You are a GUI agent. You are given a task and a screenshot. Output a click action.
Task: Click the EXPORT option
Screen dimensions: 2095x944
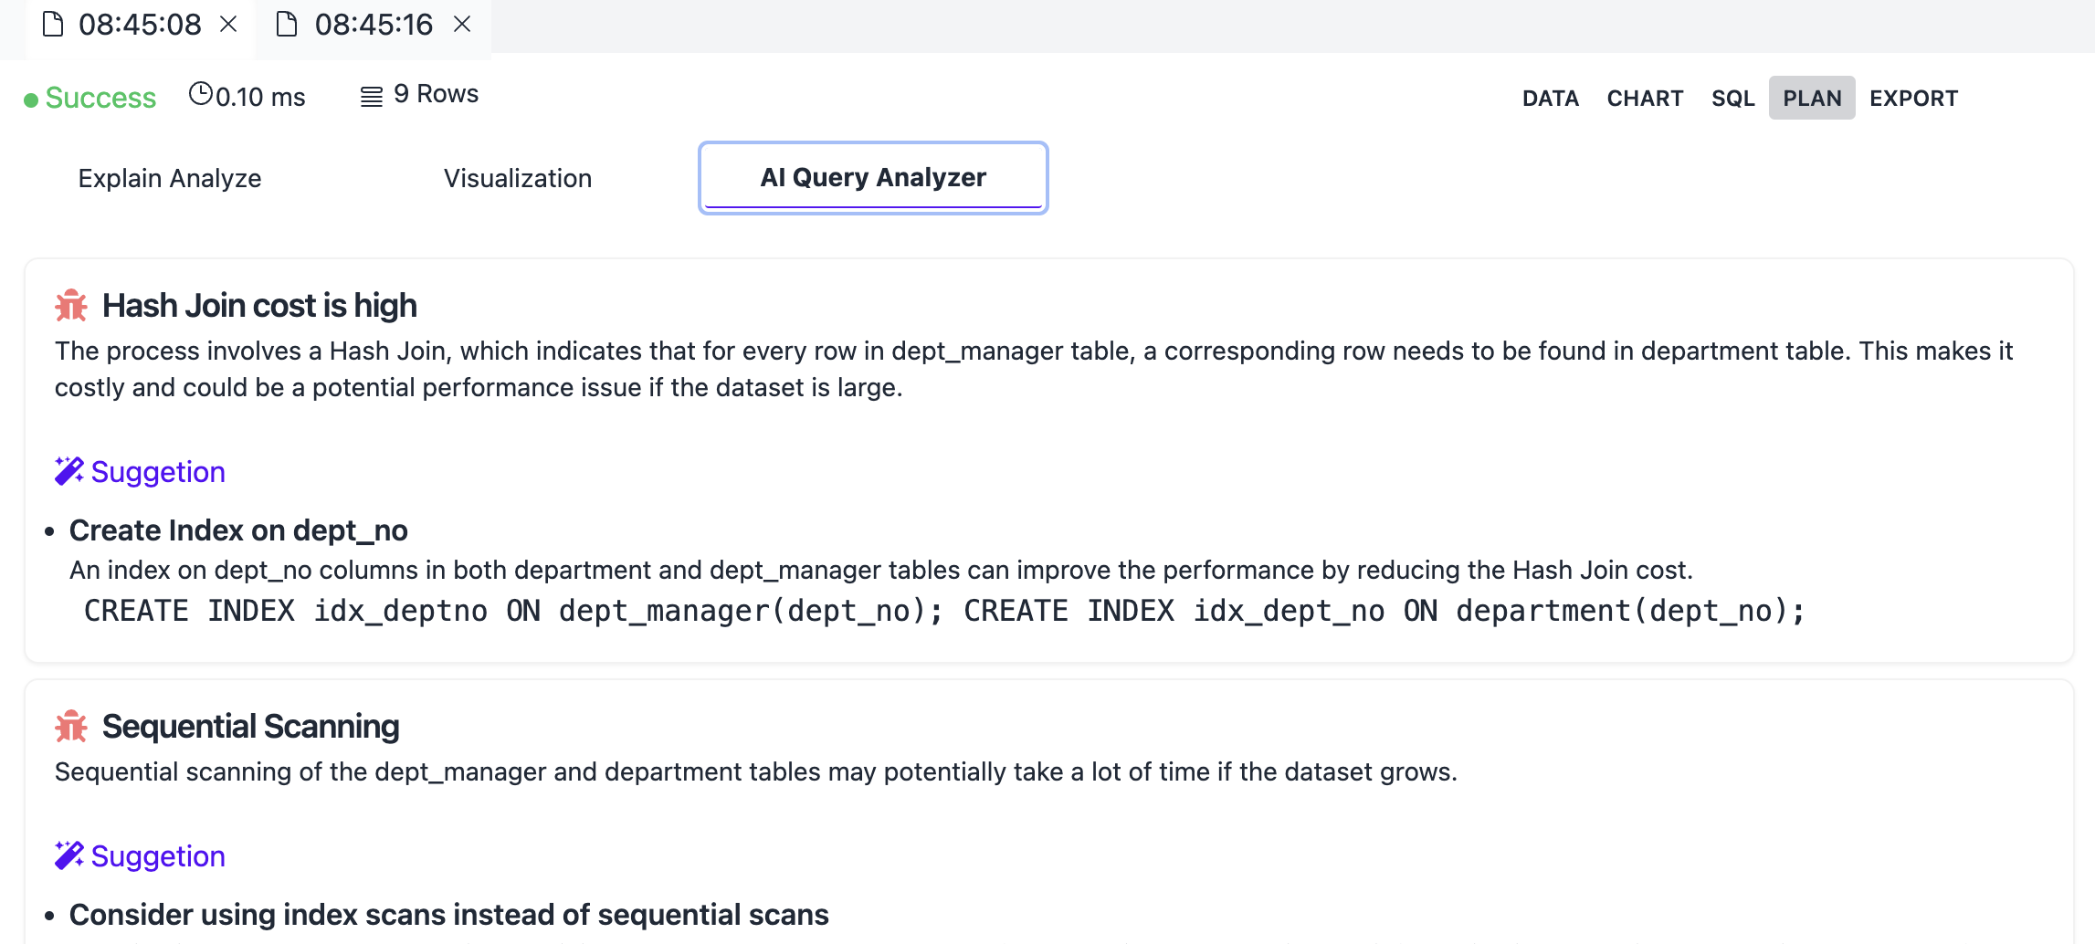pos(1914,98)
